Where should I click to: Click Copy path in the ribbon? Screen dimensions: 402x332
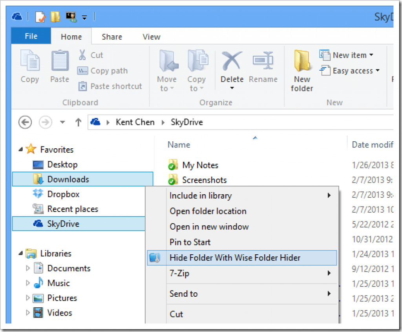coord(102,71)
